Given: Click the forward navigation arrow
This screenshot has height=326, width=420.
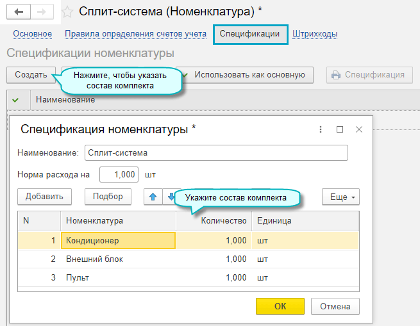Looking at the screenshot, I should click(42, 12).
